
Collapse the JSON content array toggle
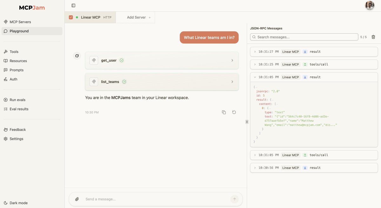coord(277,104)
